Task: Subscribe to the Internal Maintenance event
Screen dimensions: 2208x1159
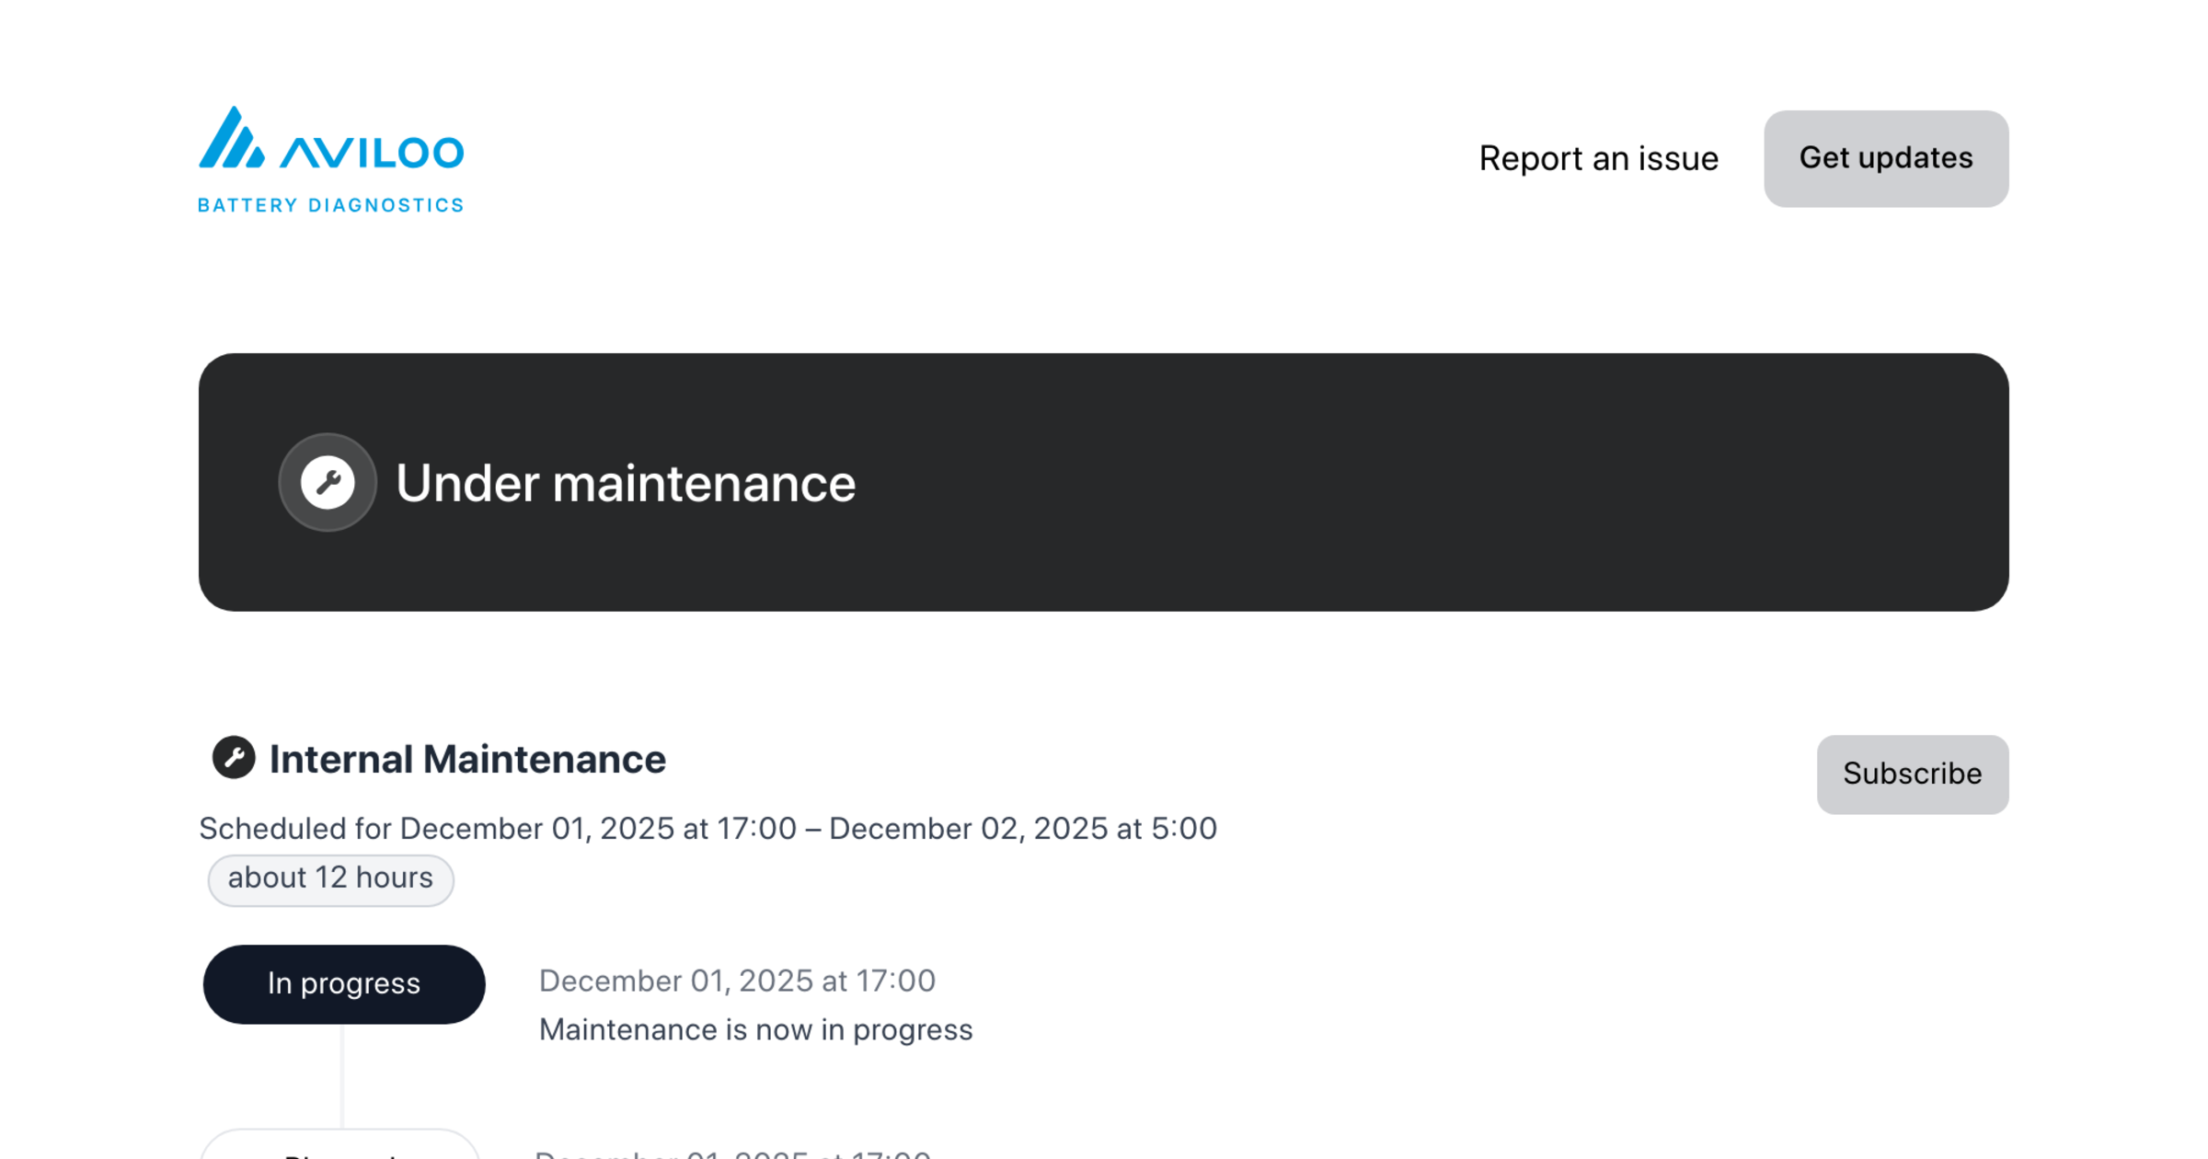Action: pyautogui.click(x=1912, y=774)
